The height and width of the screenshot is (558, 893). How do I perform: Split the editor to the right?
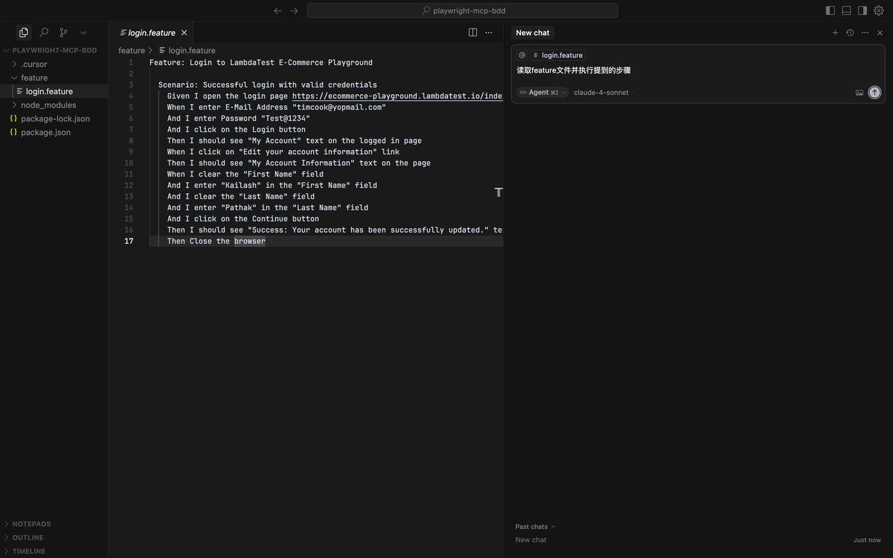tap(472, 32)
